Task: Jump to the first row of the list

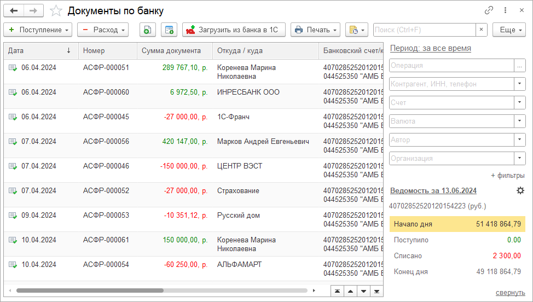Action: 338,291
